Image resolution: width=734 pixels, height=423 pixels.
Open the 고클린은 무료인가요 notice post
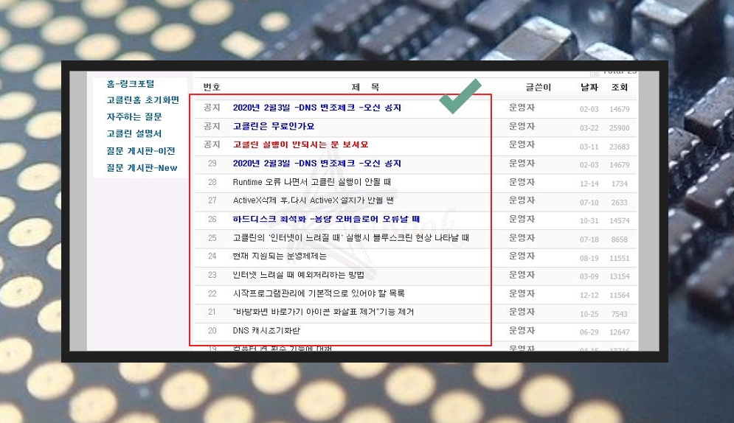[x=274, y=126]
